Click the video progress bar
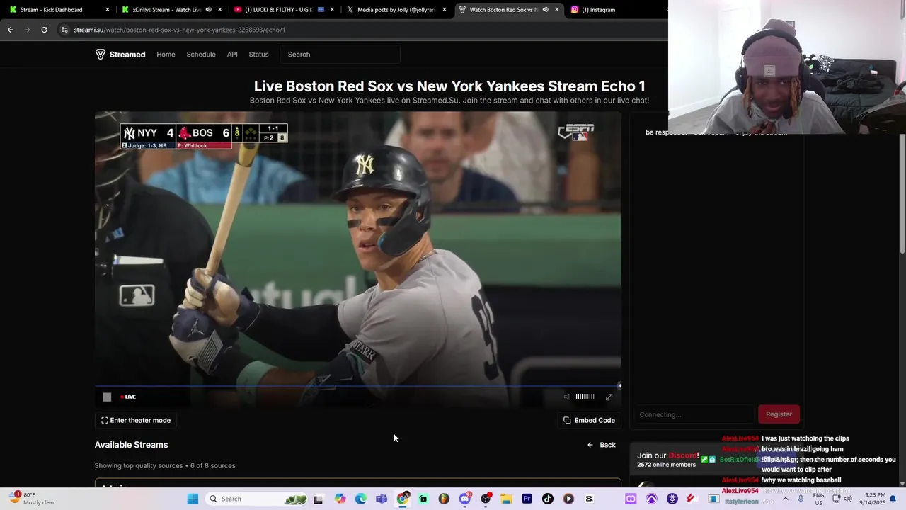 [x=358, y=387]
